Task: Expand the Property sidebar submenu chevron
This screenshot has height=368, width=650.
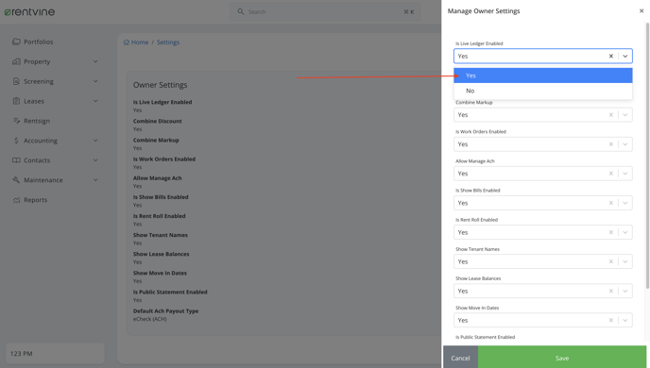Action: click(95, 61)
